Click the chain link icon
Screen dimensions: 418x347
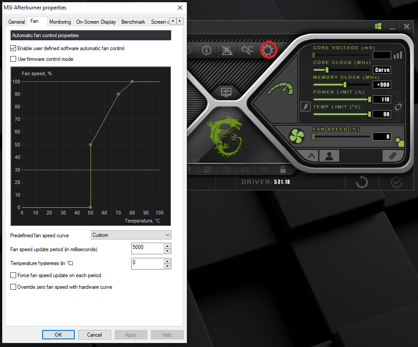(392, 156)
